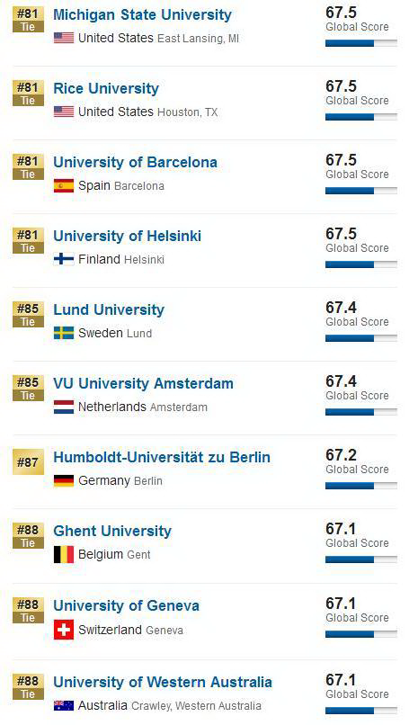This screenshot has width=409, height=725.
Task: Open the Rice University link
Action: pos(106,89)
